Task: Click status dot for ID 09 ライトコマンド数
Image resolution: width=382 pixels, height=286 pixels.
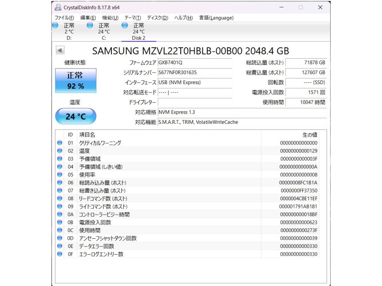Action: [60, 206]
